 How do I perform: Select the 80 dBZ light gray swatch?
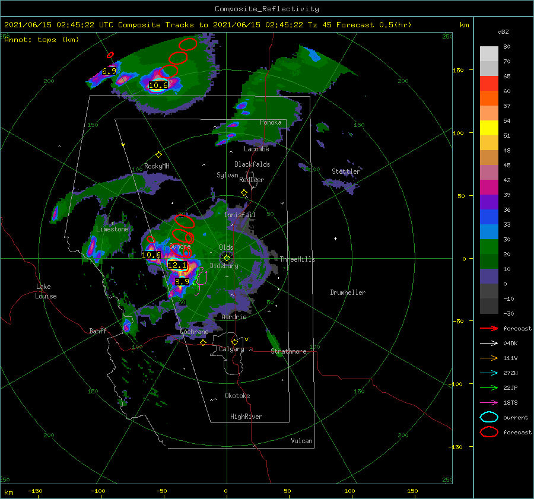pyautogui.click(x=489, y=53)
